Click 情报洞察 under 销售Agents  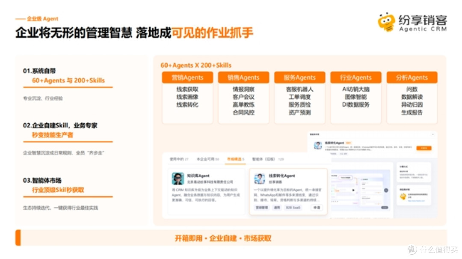pos(243,89)
